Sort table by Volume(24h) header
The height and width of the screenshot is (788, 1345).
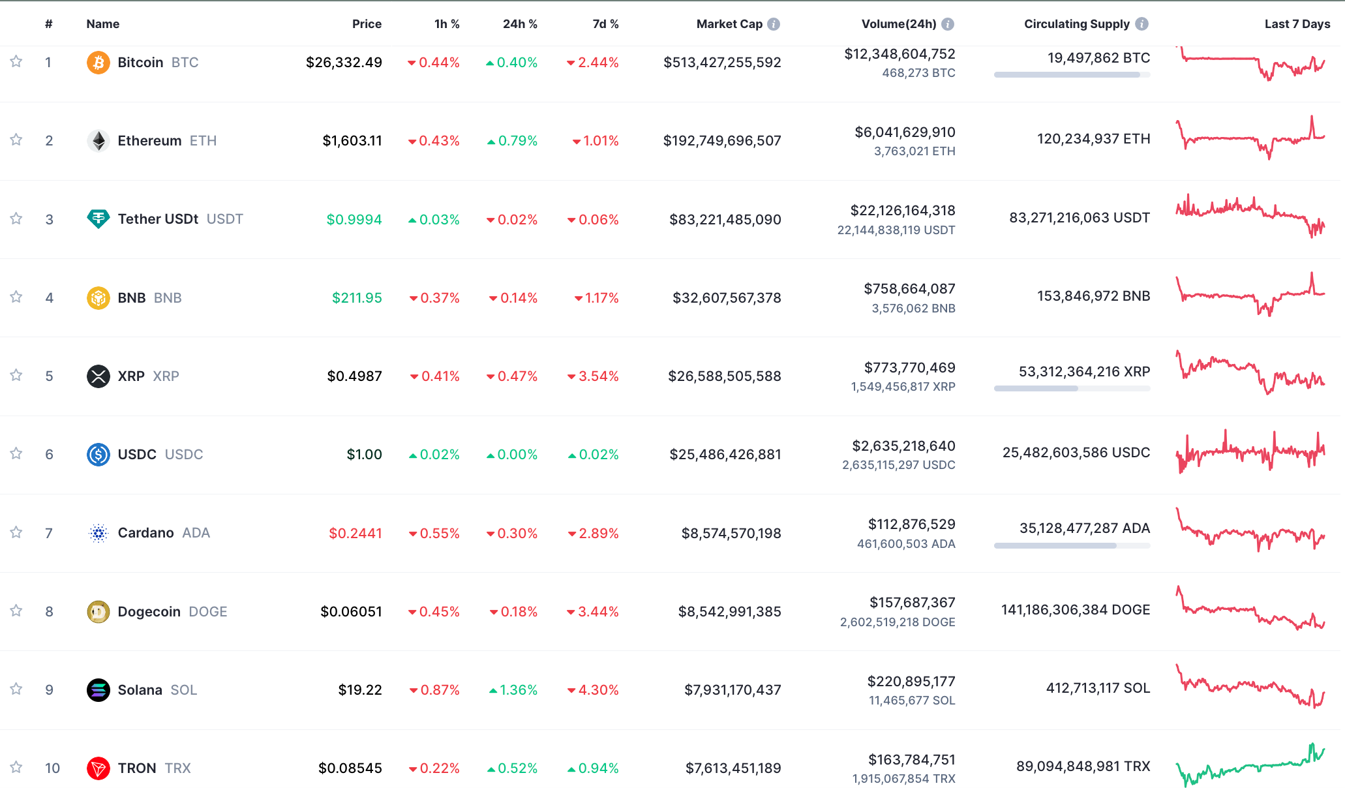click(x=898, y=24)
